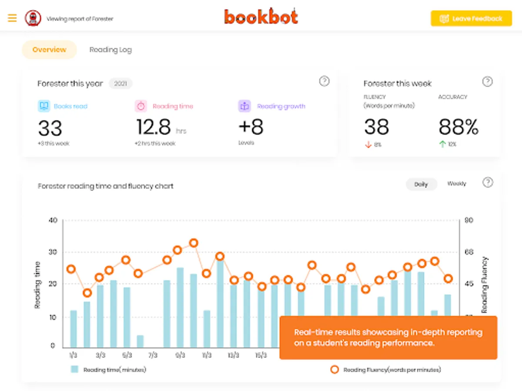Click the Books read icon
This screenshot has height=391, width=522.
[44, 106]
